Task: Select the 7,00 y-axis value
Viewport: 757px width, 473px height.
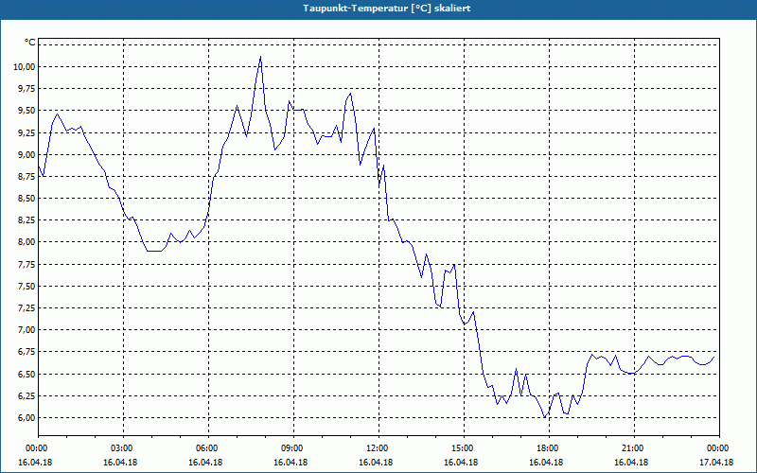Action: [27, 330]
